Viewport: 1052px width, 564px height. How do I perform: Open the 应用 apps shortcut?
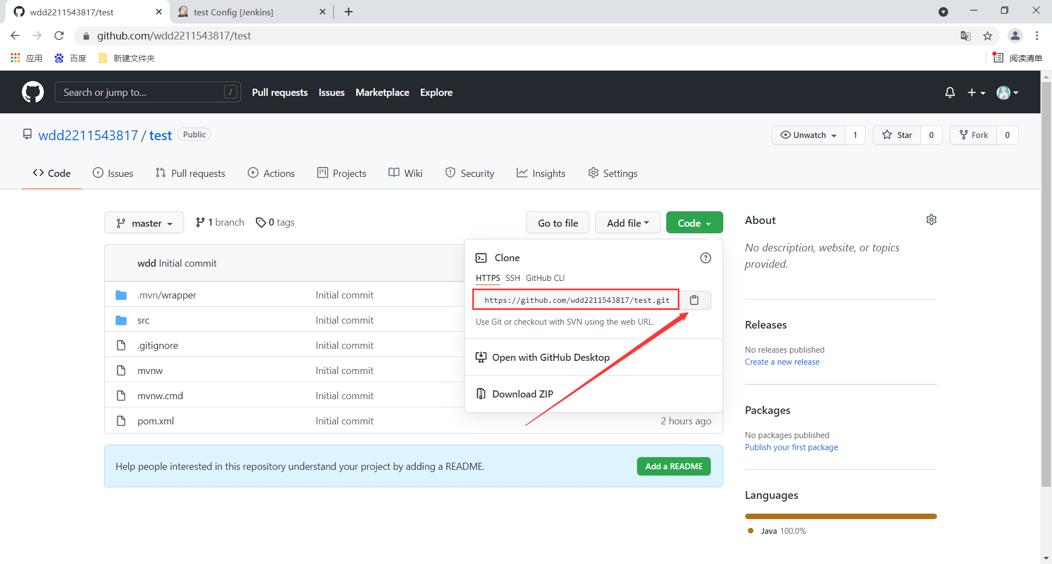tap(26, 58)
